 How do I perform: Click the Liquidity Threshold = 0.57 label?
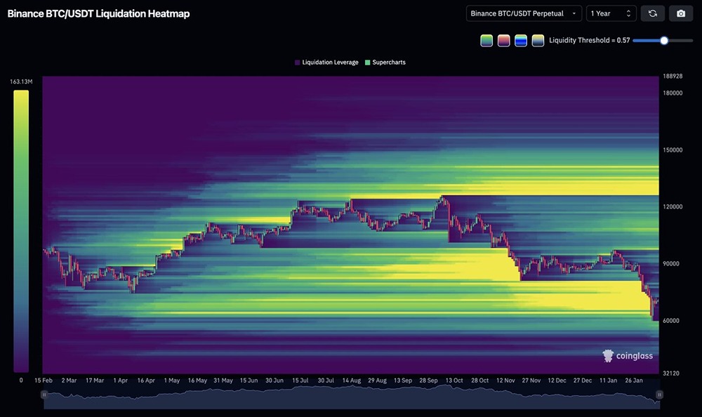click(x=590, y=40)
